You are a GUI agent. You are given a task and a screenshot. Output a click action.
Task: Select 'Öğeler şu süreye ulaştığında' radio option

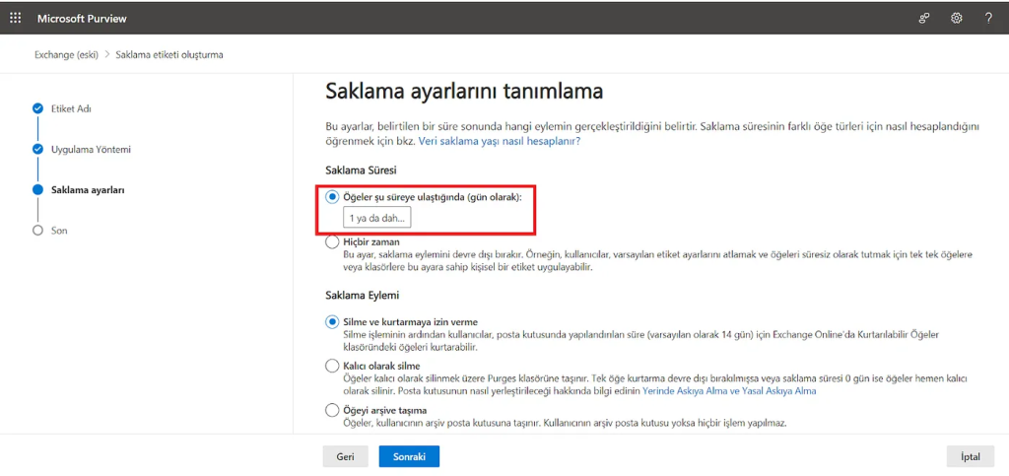[332, 197]
